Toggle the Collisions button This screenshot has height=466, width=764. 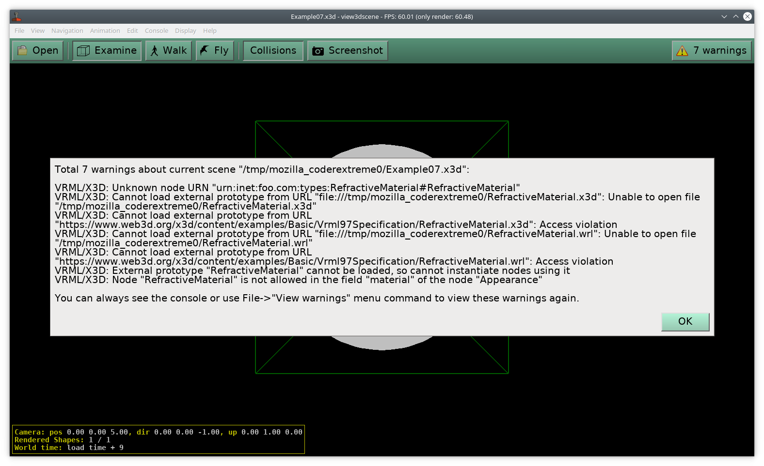click(273, 51)
